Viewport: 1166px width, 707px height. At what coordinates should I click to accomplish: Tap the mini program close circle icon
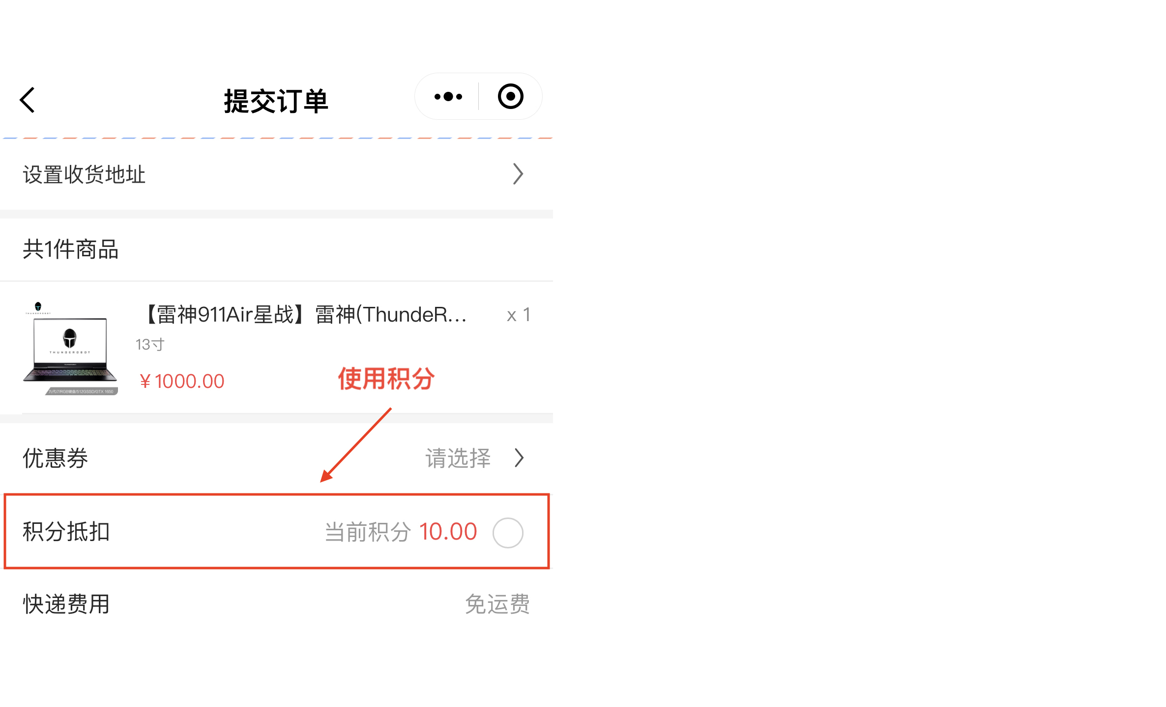point(510,97)
